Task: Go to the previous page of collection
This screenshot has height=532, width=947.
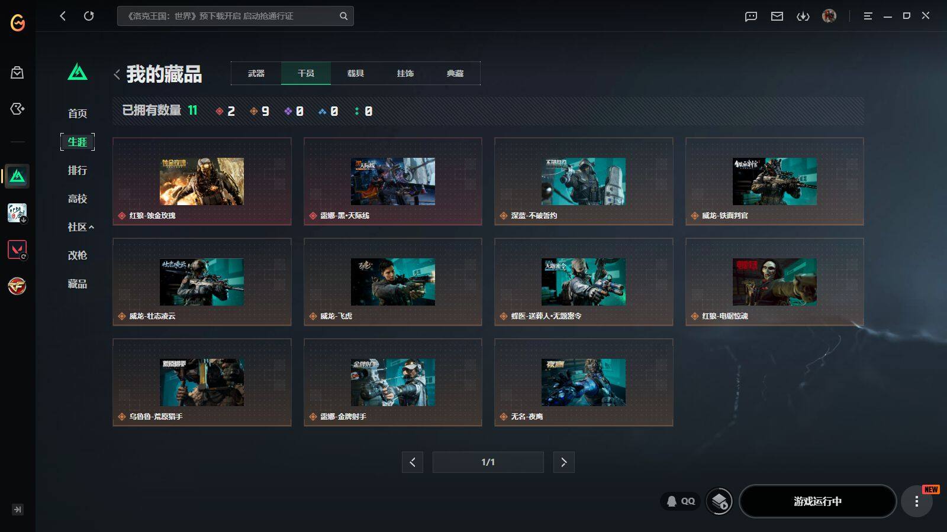Action: coord(413,462)
